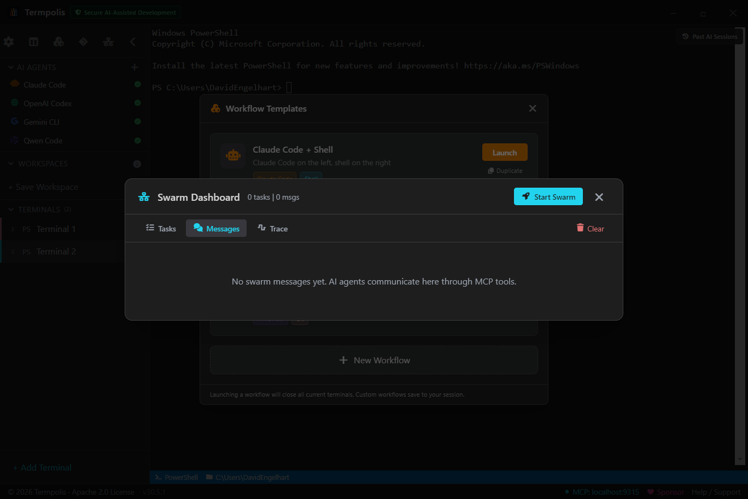Open the Trace tab

(x=272, y=229)
